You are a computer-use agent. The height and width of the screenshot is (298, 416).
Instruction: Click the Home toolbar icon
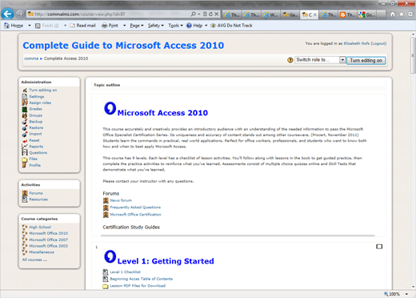tap(6, 26)
